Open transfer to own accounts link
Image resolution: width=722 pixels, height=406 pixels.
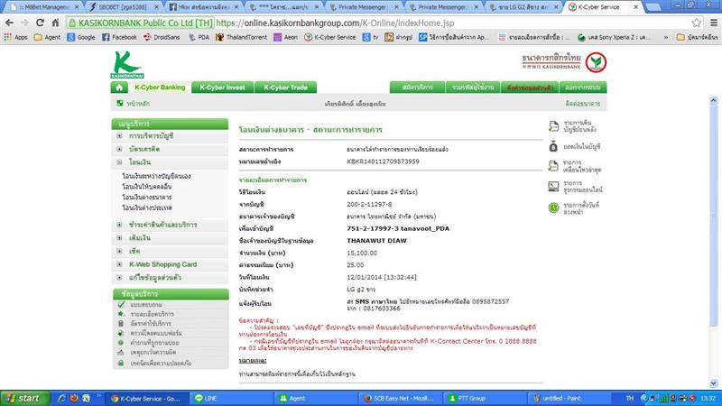click(156, 176)
